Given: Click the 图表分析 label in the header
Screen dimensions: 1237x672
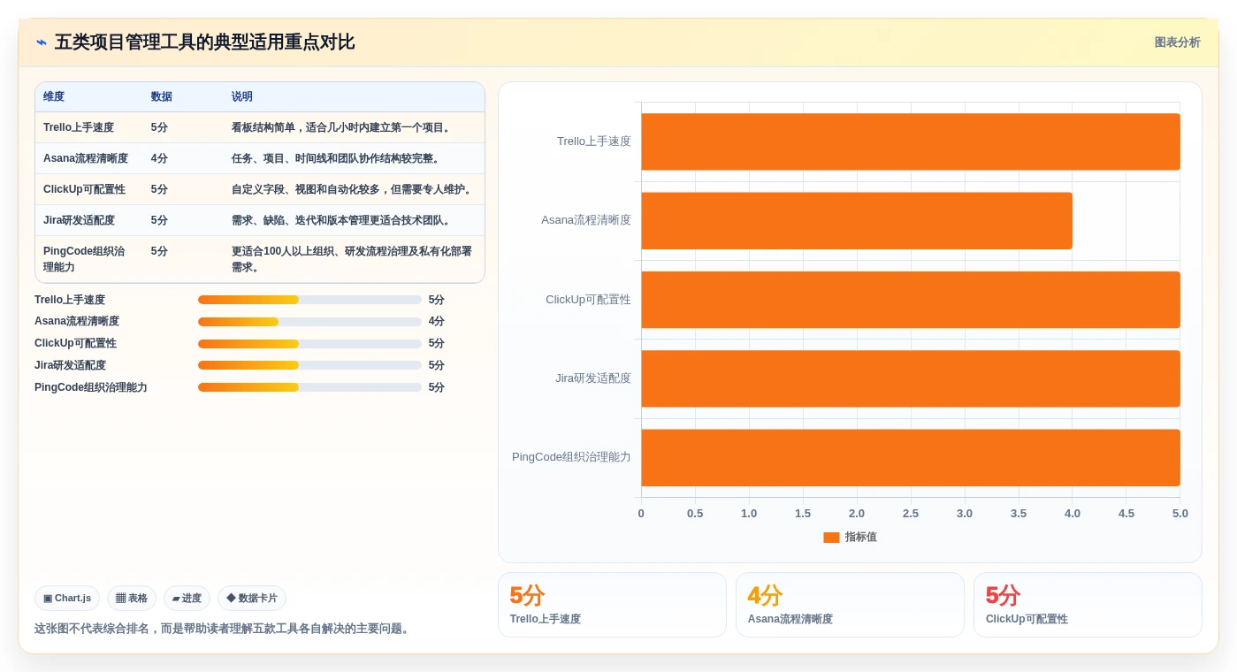Looking at the screenshot, I should point(1177,42).
